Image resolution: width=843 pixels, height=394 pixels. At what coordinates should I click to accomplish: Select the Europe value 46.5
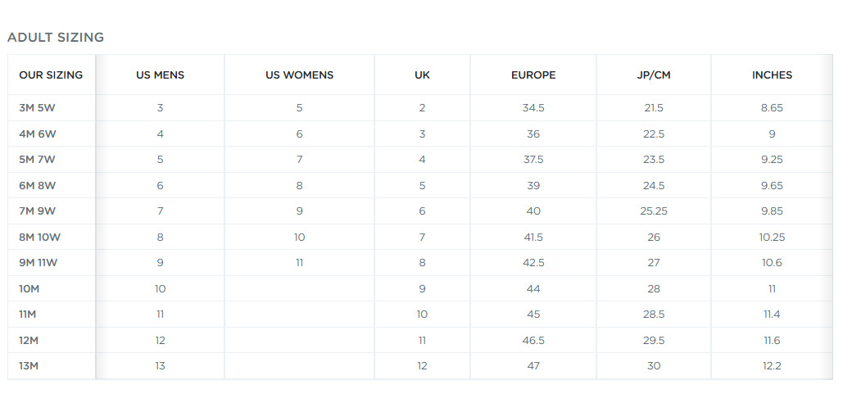[x=533, y=340]
